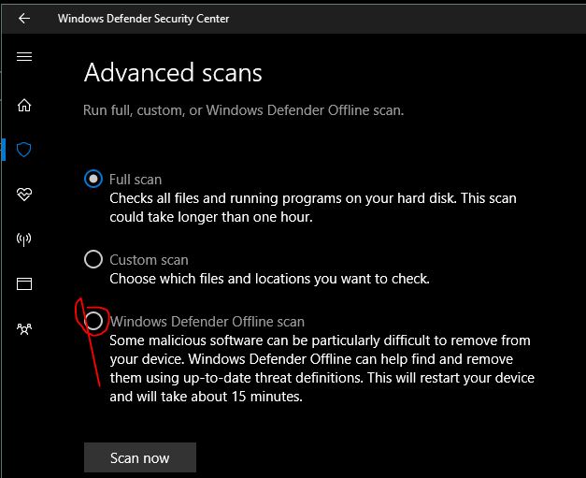Open Virus & threat protection shield icon
This screenshot has width=586, height=478.
point(24,150)
